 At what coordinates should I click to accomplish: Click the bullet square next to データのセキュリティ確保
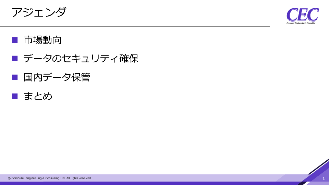pyautogui.click(x=15, y=59)
